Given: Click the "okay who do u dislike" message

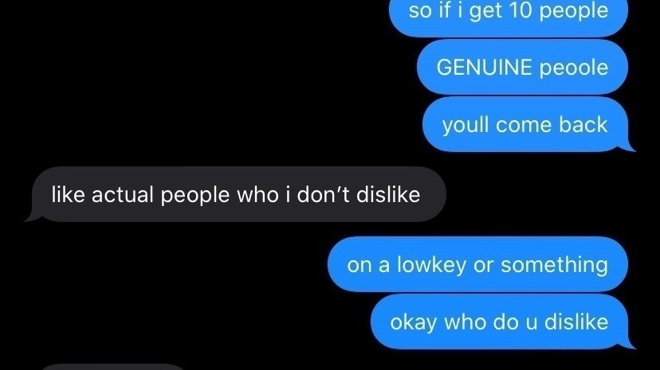Looking at the screenshot, I should coord(499,321).
